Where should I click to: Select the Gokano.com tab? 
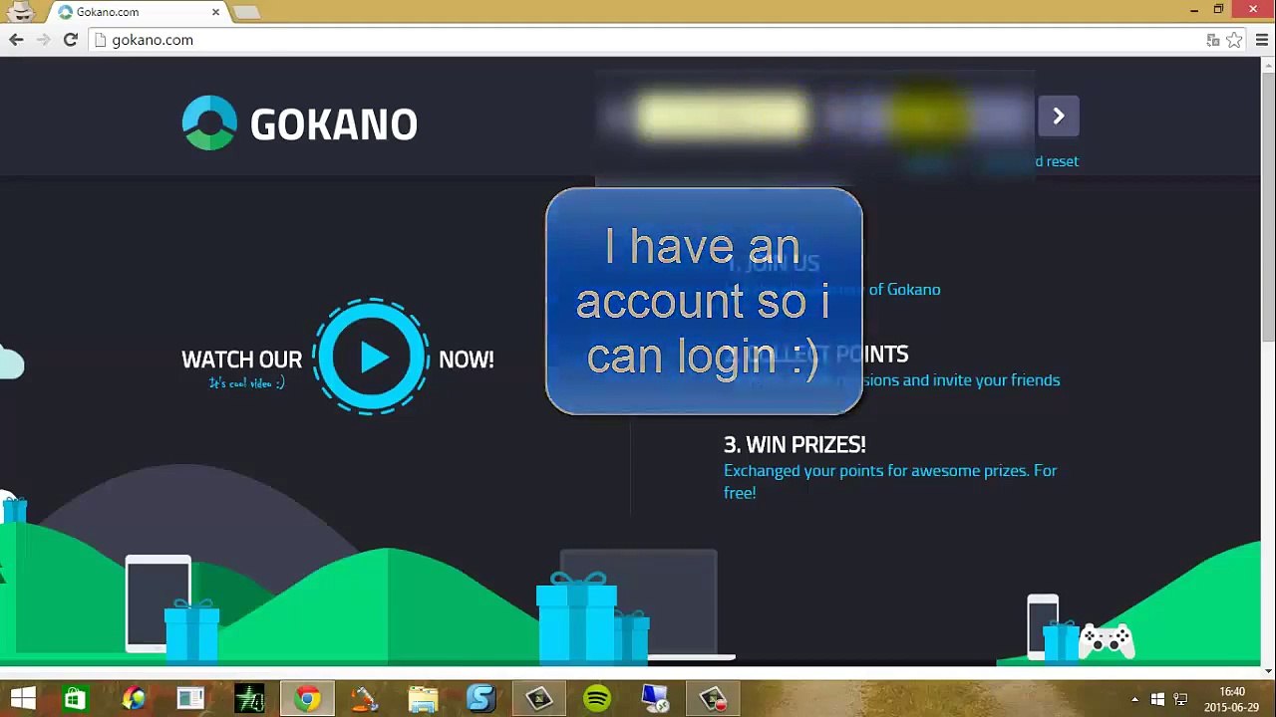coord(135,12)
